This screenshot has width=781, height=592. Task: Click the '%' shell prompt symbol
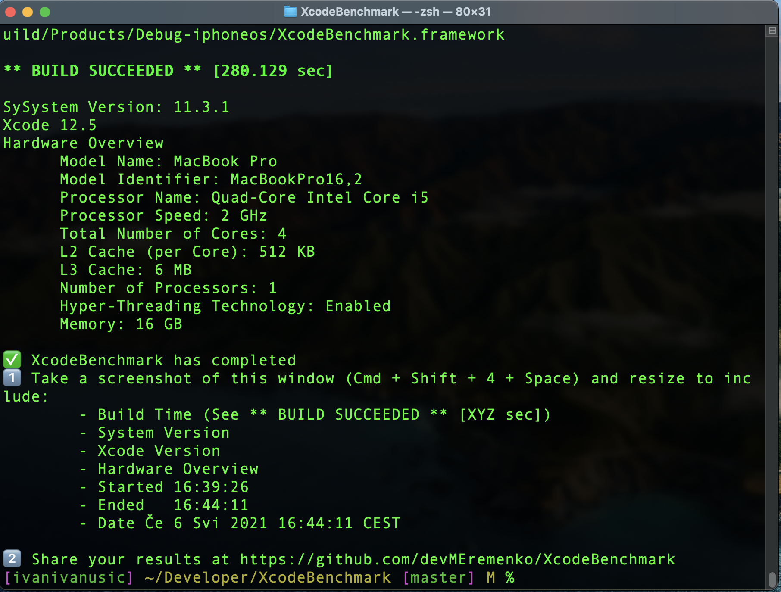[x=510, y=577]
